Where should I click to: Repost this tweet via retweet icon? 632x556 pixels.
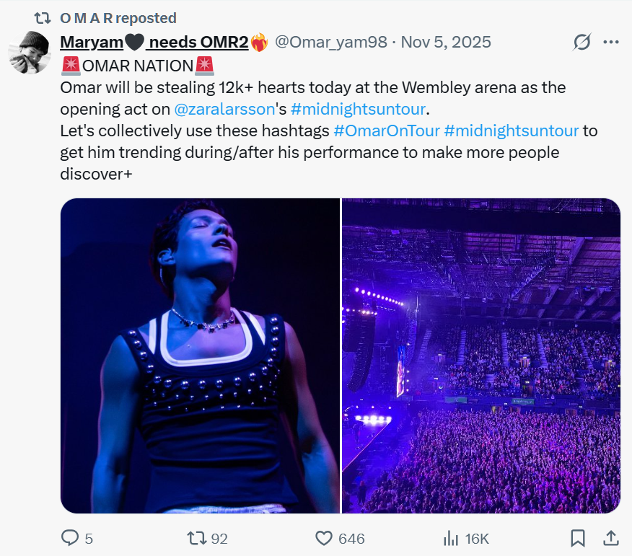coord(196,538)
